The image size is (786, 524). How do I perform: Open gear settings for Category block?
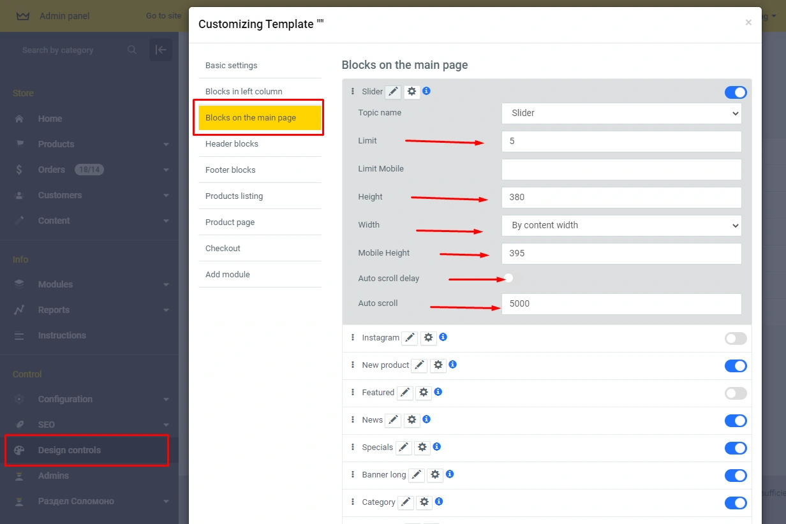(424, 502)
